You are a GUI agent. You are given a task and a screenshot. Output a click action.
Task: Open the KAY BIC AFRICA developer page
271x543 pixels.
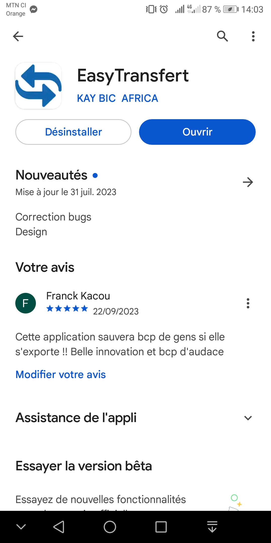tap(117, 98)
